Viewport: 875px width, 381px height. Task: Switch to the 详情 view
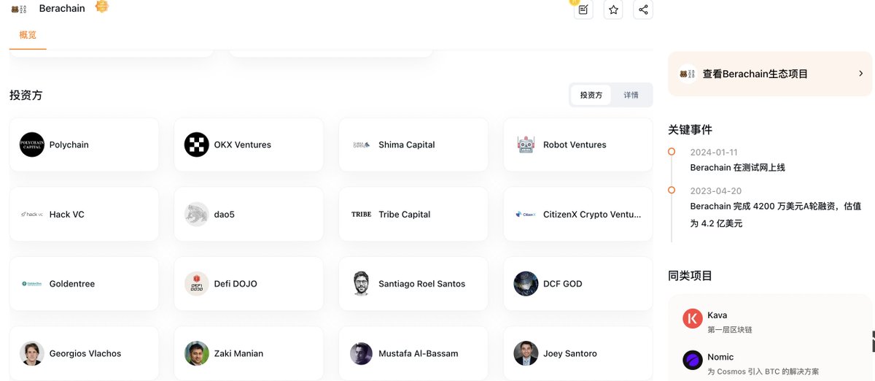[x=631, y=95]
